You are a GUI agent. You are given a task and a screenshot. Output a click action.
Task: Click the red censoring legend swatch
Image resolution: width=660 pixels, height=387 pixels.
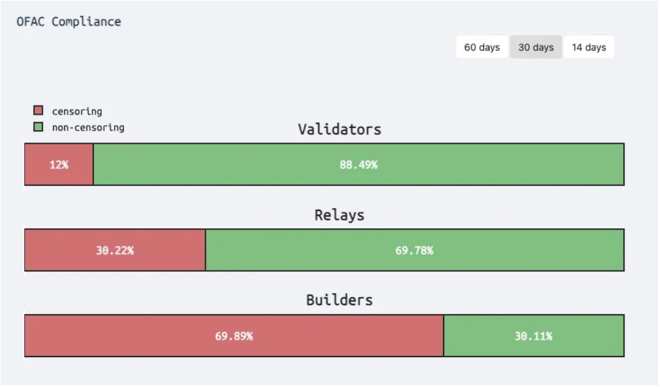click(39, 111)
